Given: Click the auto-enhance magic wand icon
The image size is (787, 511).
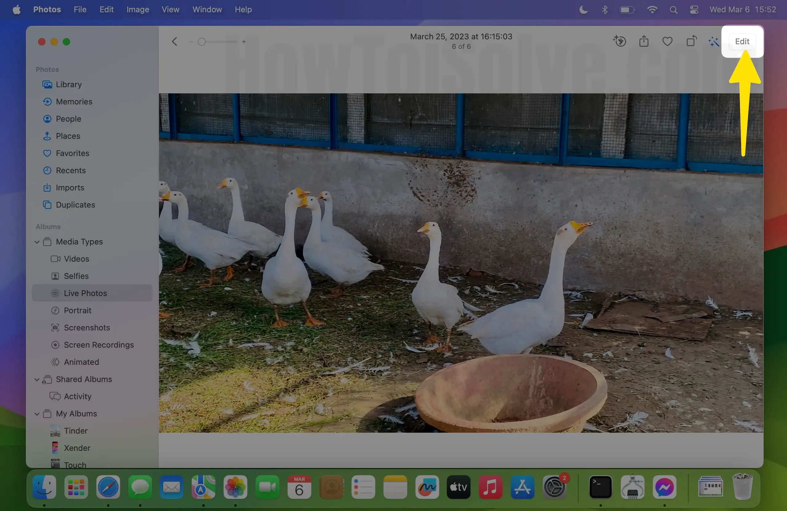Looking at the screenshot, I should [x=713, y=42].
